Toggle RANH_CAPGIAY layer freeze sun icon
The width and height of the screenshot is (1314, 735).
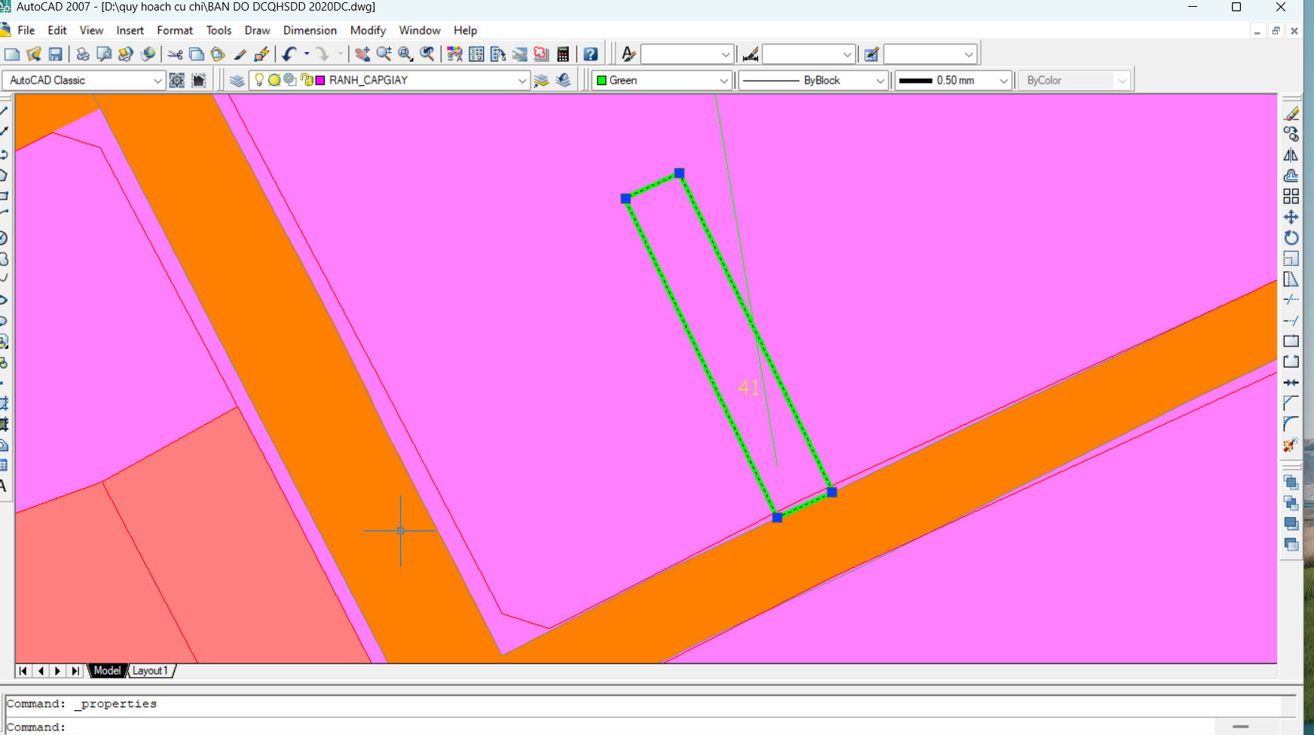click(x=274, y=80)
